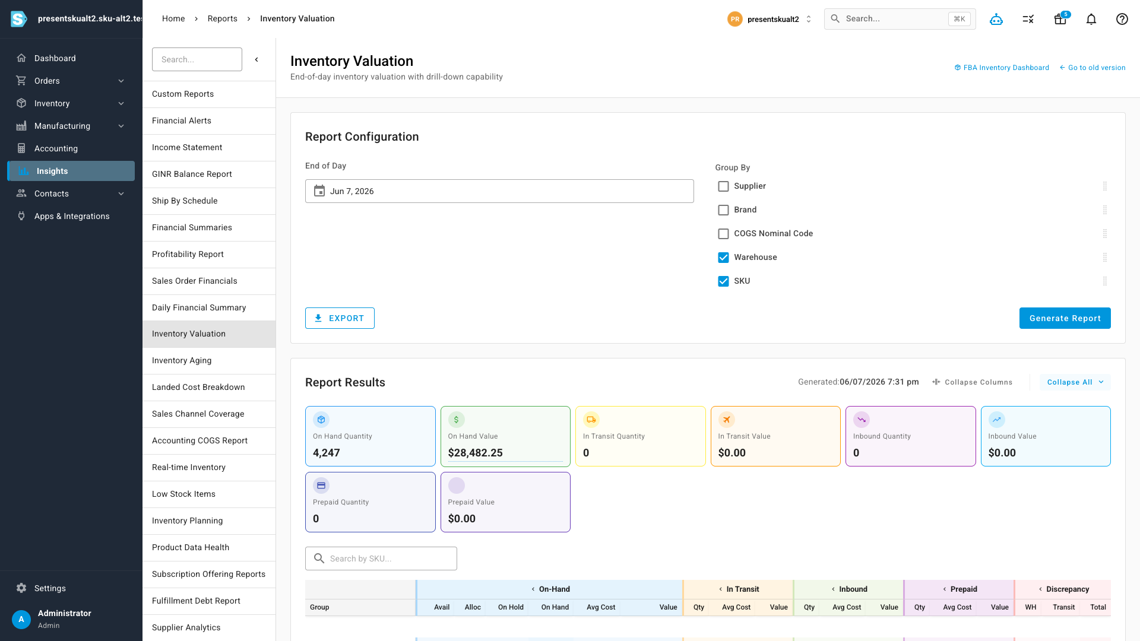This screenshot has height=641, width=1140.
Task: Open Apps & Integrations
Action: point(71,216)
